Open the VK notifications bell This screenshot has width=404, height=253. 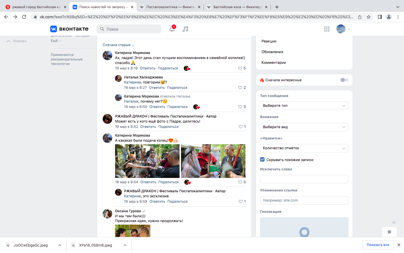click(x=172, y=29)
